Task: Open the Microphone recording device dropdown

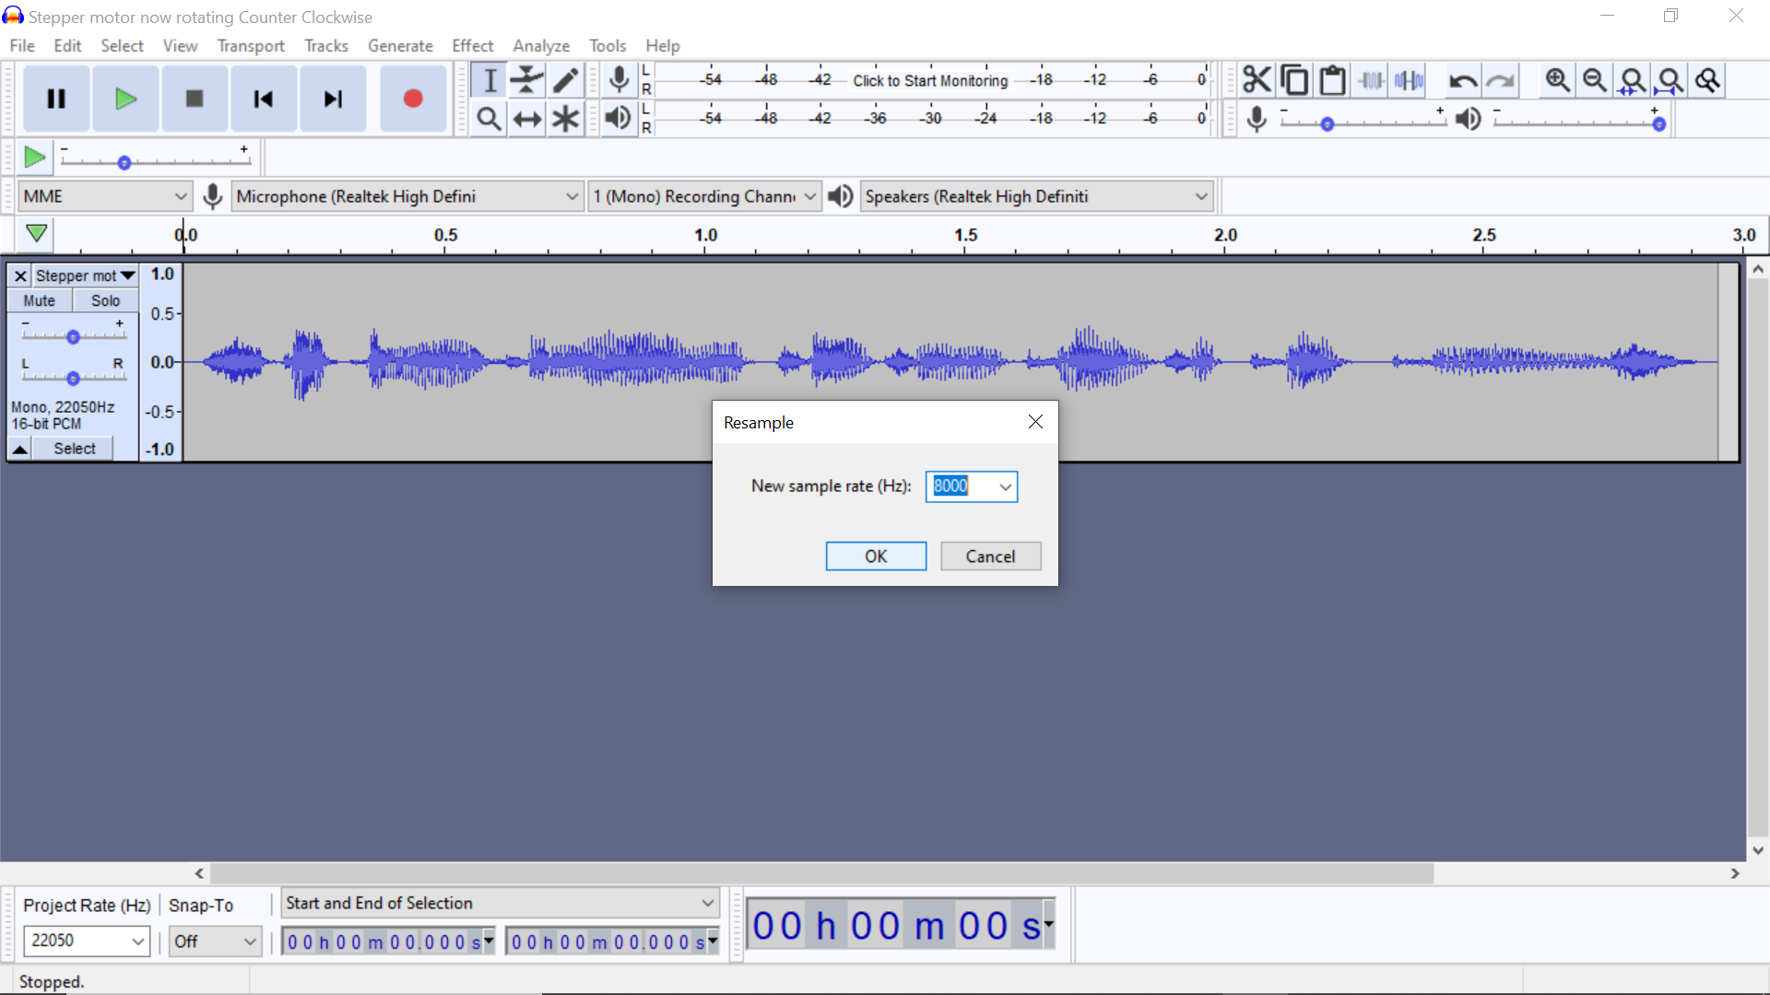Action: pyautogui.click(x=407, y=196)
